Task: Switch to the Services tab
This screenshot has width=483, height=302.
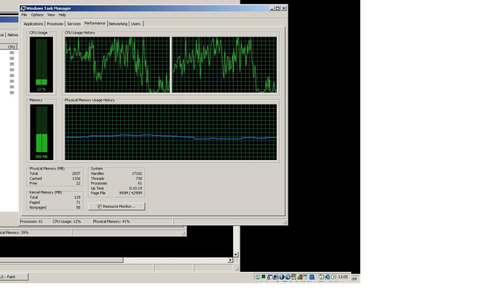Action: coord(74,24)
